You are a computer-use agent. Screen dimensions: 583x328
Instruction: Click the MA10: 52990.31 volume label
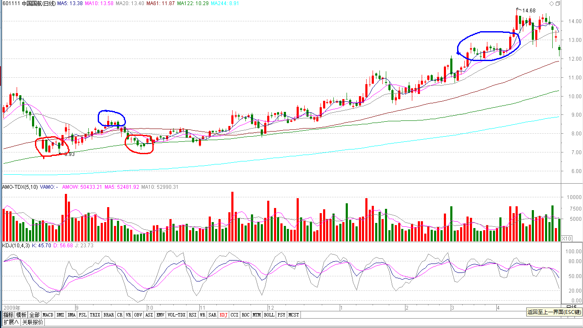pyautogui.click(x=160, y=187)
